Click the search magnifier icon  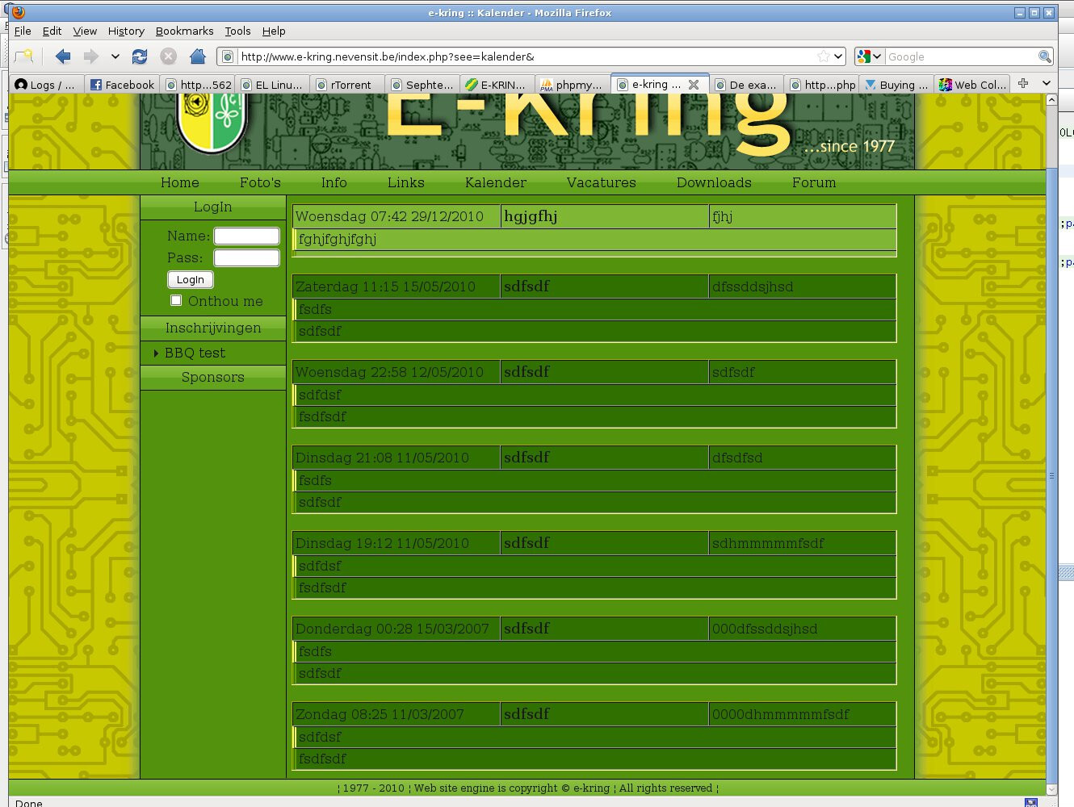[x=1044, y=56]
